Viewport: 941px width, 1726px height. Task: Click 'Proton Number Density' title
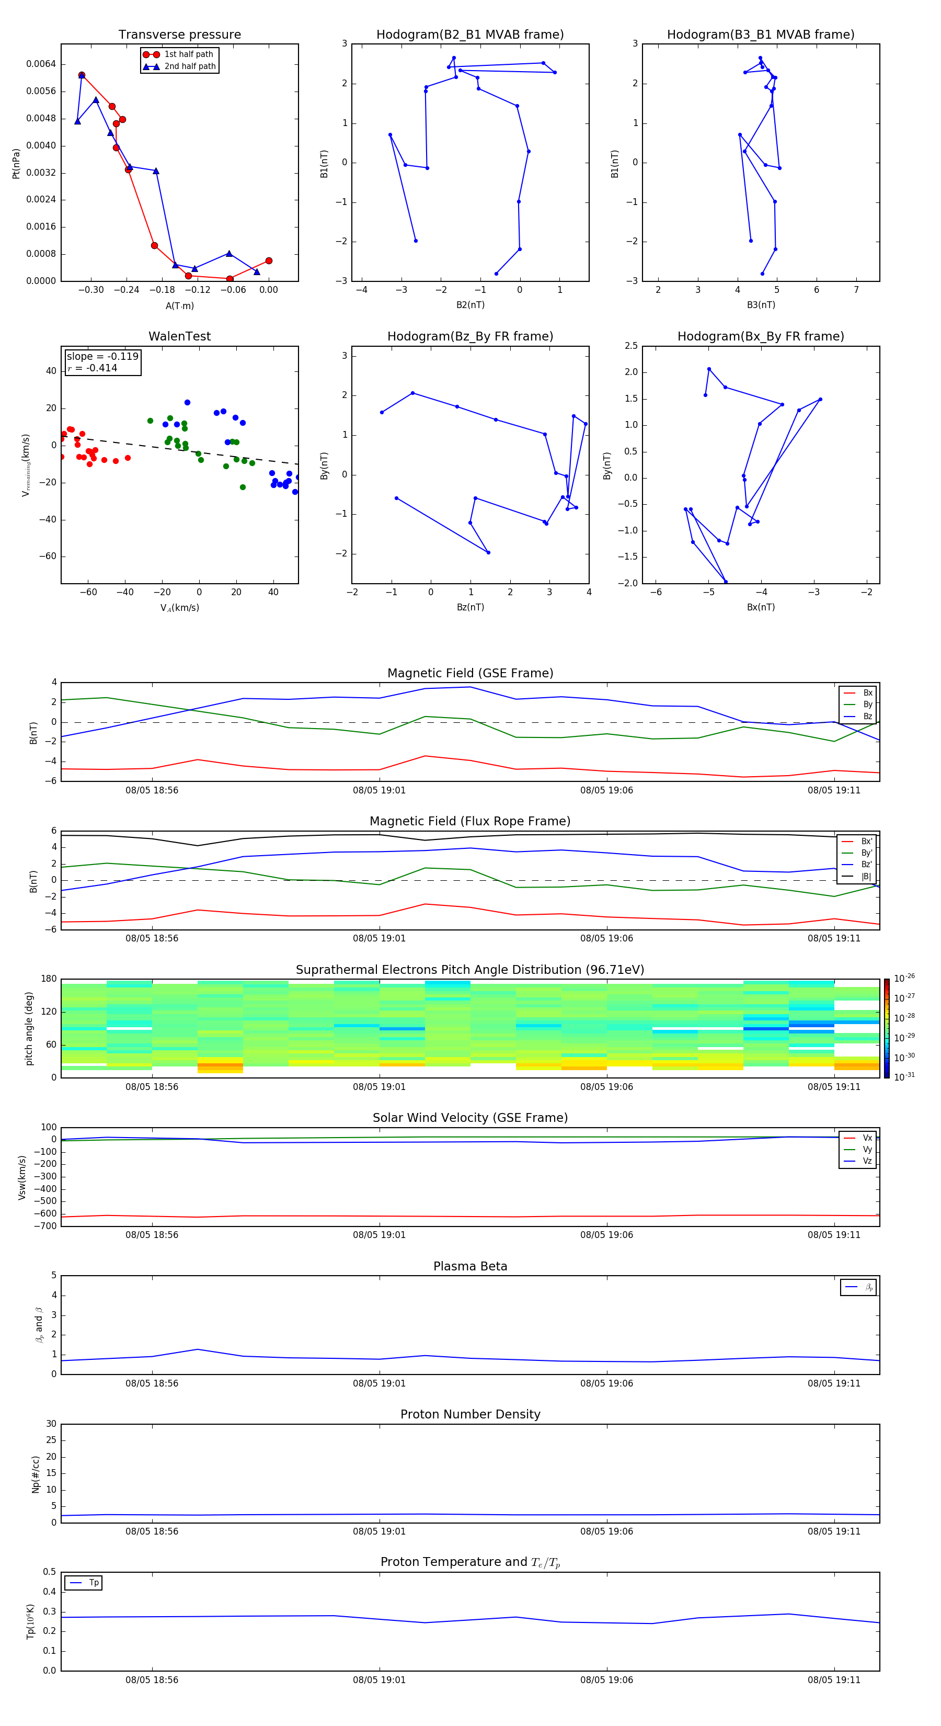tap(470, 1414)
